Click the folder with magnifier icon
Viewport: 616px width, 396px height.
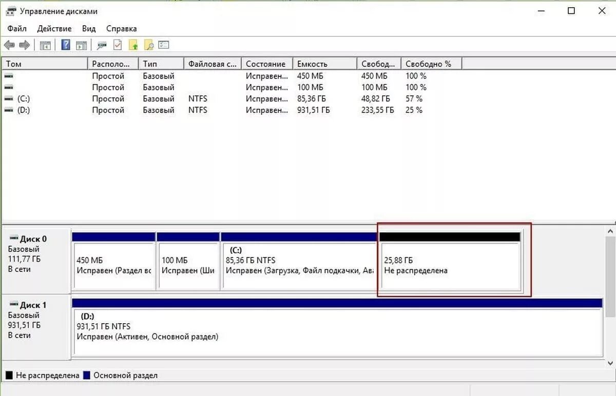tap(149, 45)
